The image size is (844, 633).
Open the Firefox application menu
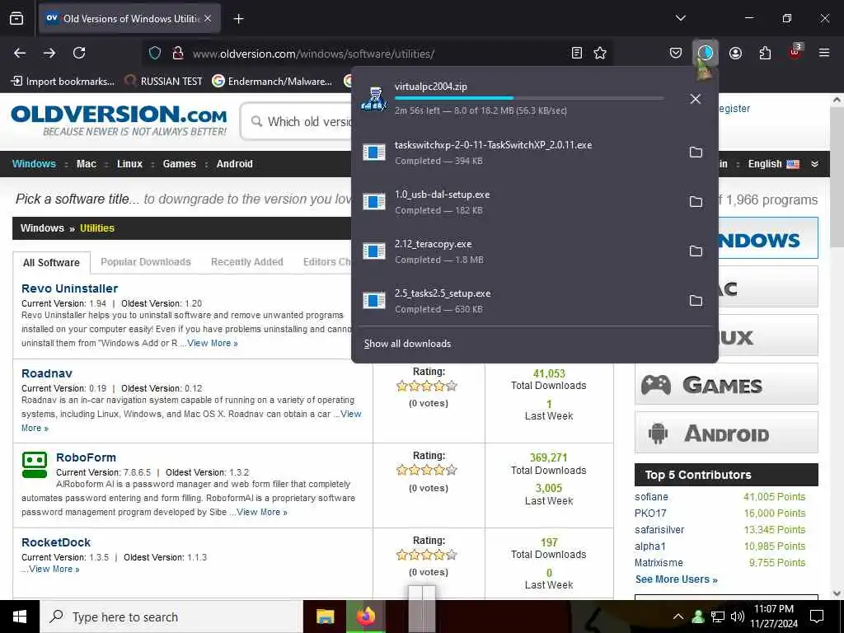(824, 53)
